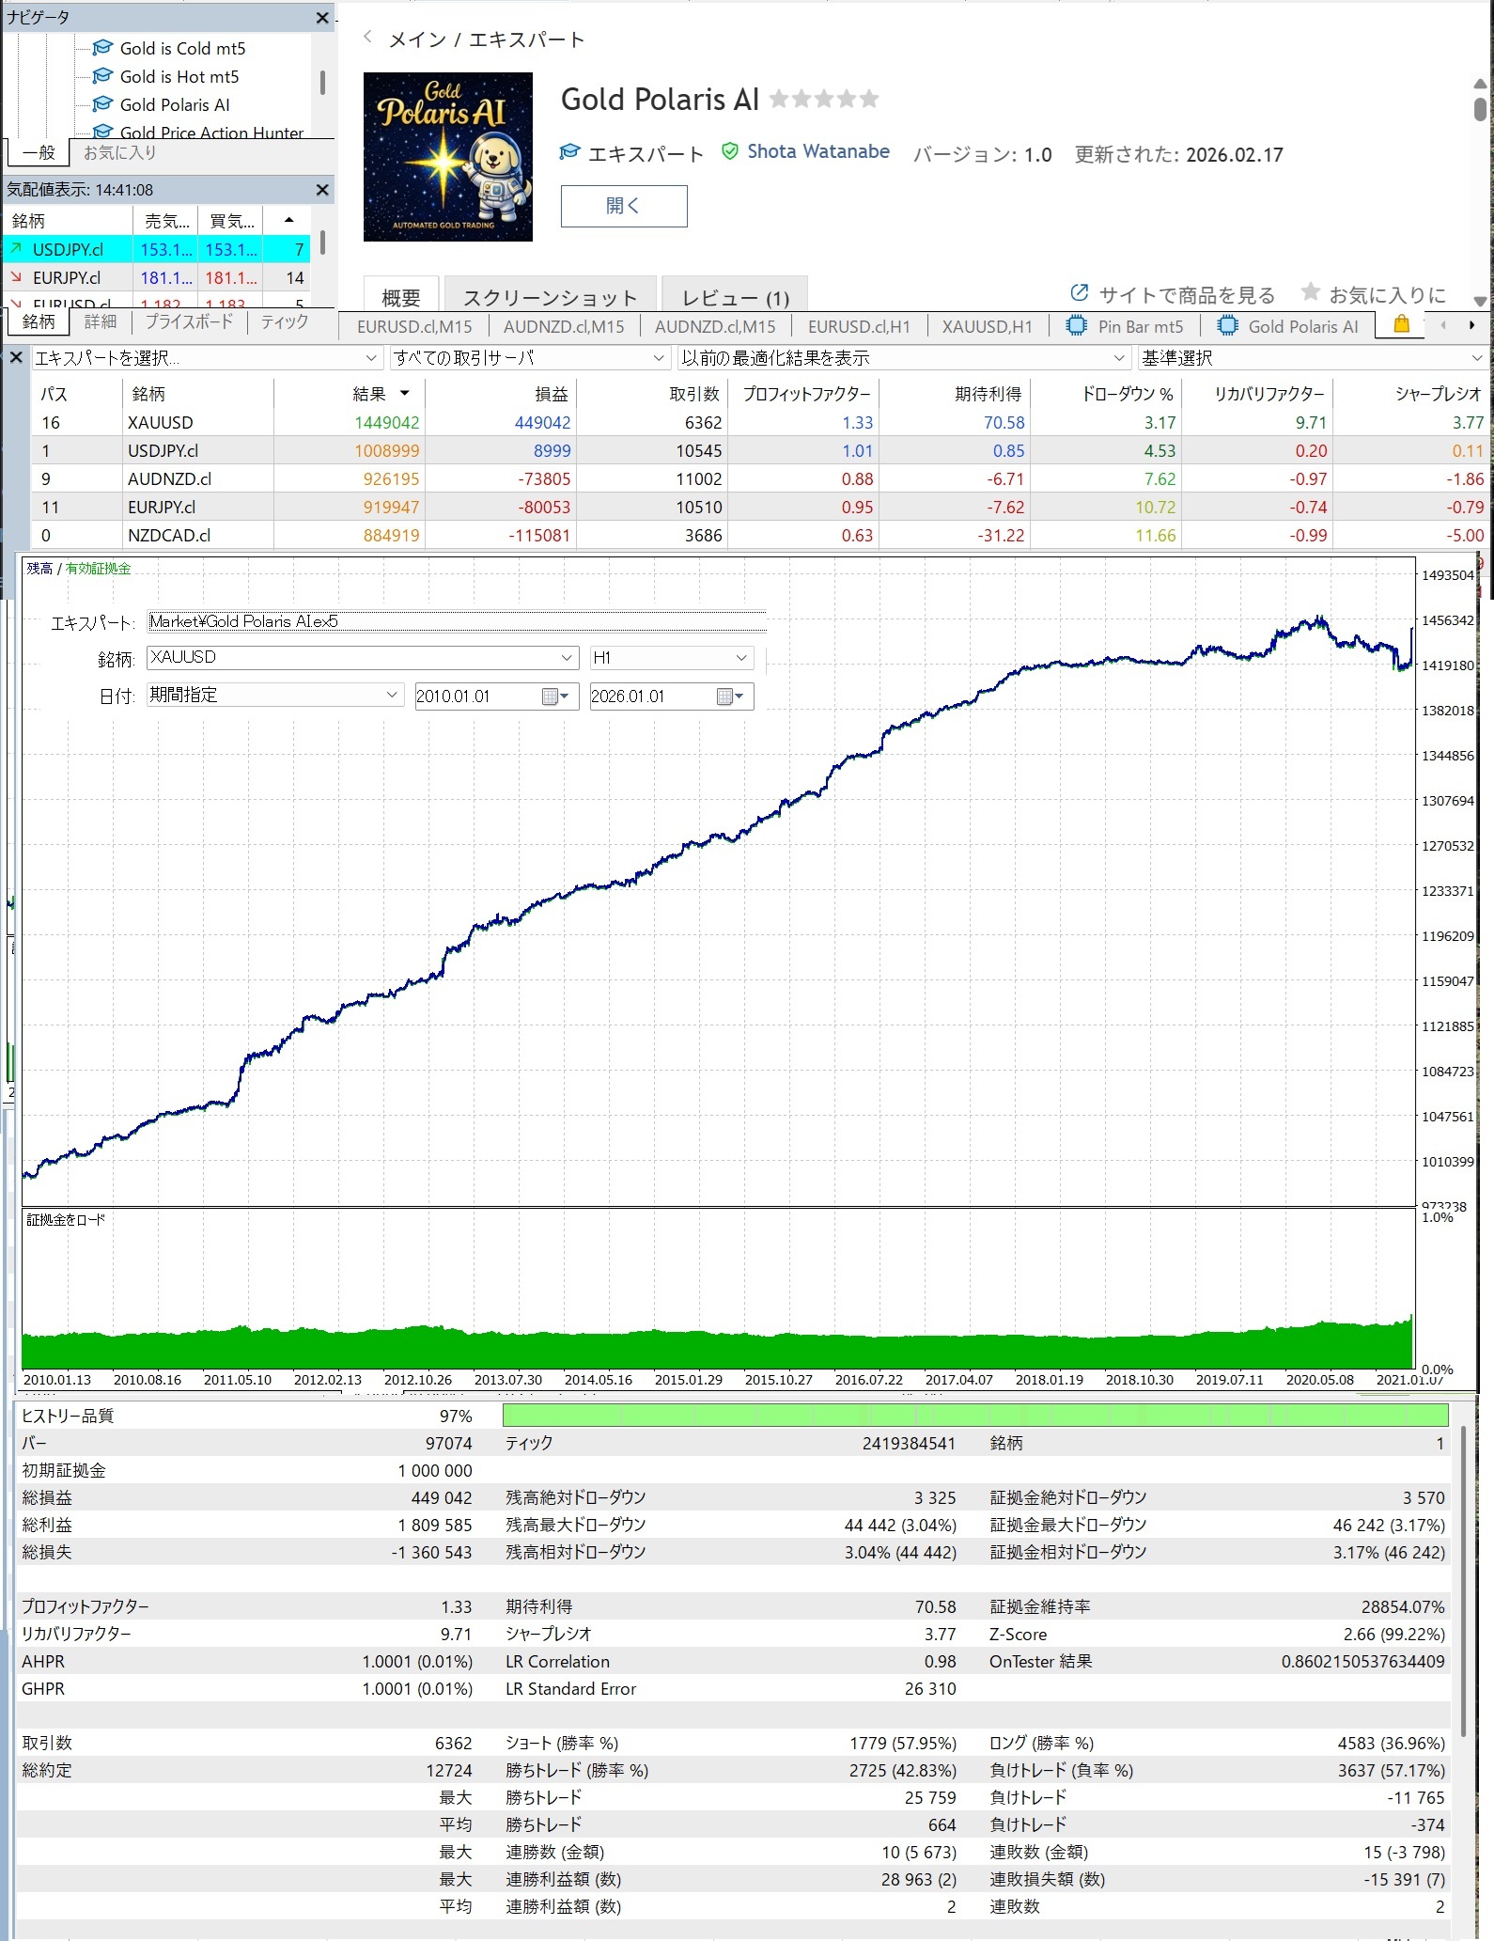Viewport: 1494px width, 1941px height.
Task: Switch to the 一般 navigator tab
Action: click(39, 152)
